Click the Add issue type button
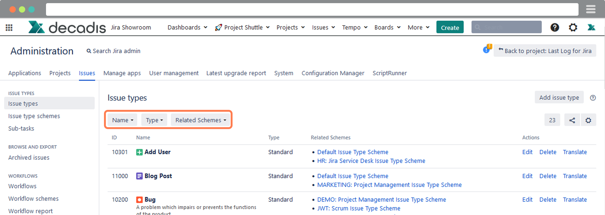Viewport: 605px width, 215px height. point(559,98)
